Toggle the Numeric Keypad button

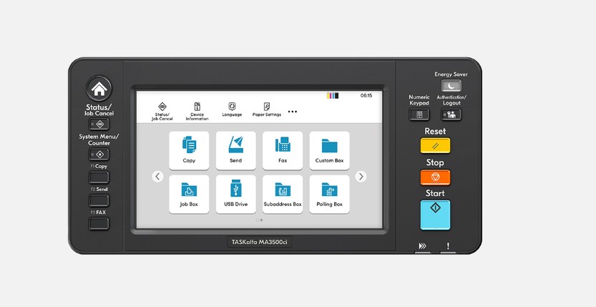(419, 114)
